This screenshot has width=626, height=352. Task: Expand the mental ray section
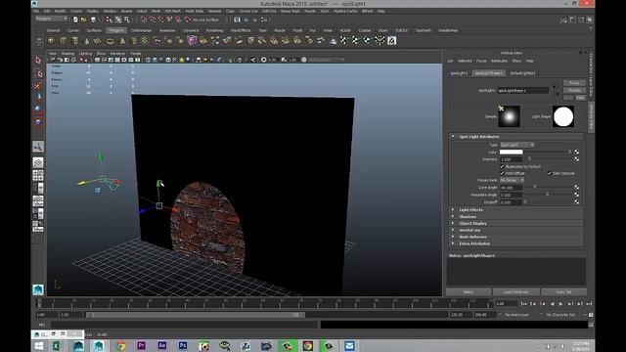point(453,231)
